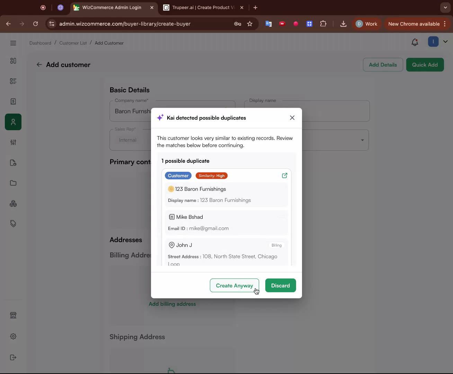Click the Kai sparkle icon
The image size is (453, 374).
(160, 117)
